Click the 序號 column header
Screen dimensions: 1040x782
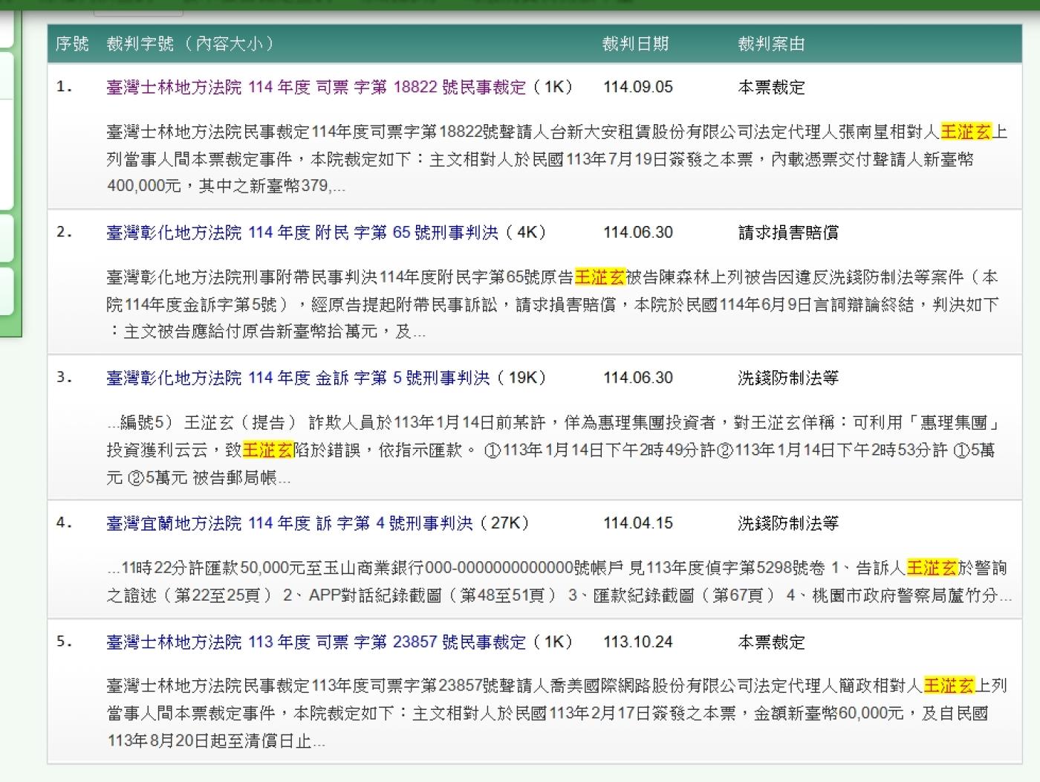pos(72,44)
